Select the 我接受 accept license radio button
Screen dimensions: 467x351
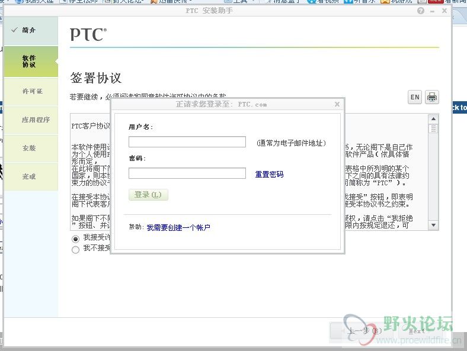76,239
